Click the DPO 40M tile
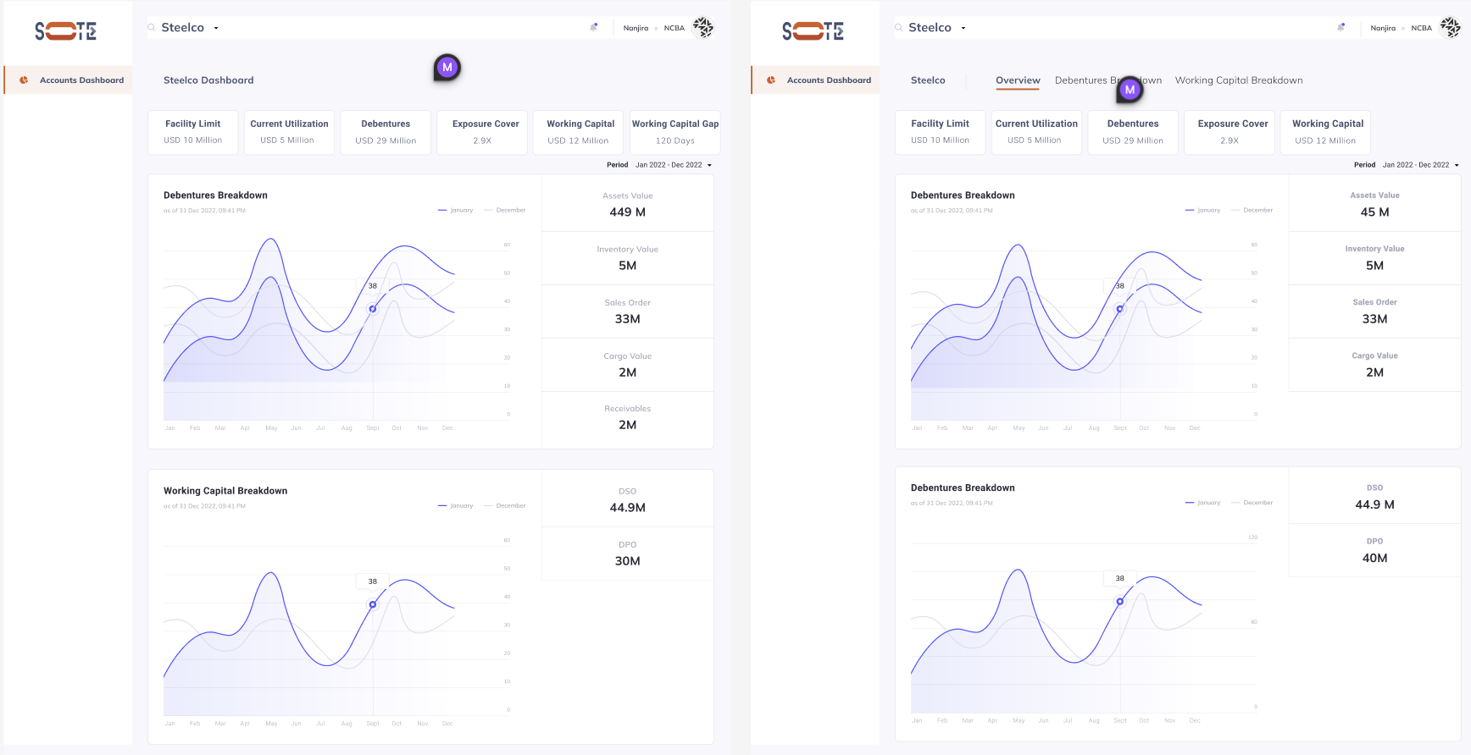This screenshot has height=755, width=1471. (1374, 550)
